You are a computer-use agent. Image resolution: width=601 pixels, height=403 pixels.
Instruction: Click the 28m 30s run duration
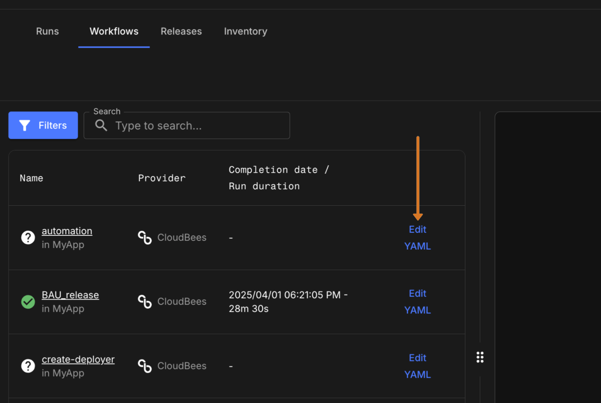(248, 309)
